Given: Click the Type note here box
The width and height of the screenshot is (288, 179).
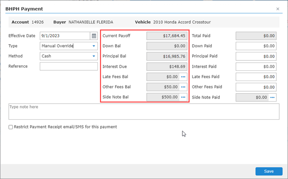Looking at the screenshot, I should point(144,111).
